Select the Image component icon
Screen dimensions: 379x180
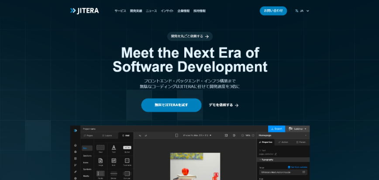click(100, 161)
